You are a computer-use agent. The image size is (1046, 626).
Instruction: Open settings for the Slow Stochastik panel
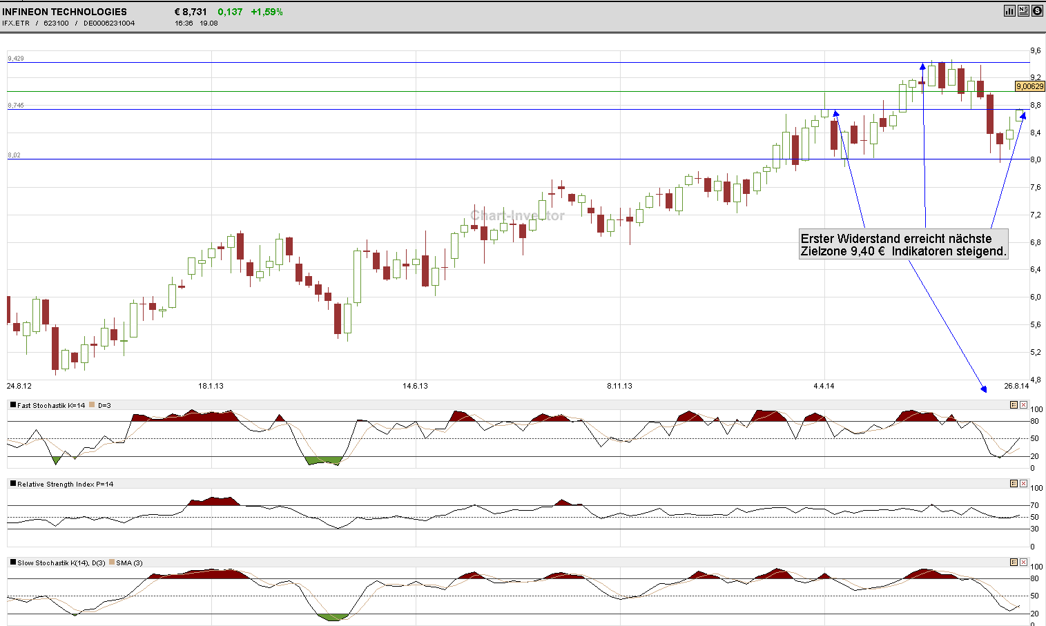pyautogui.click(x=1014, y=562)
